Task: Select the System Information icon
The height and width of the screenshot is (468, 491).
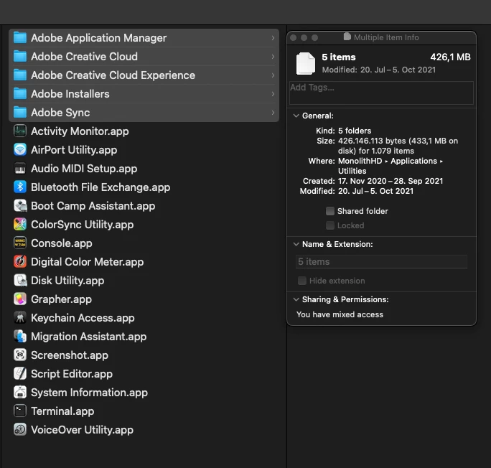Action: pyautogui.click(x=20, y=392)
